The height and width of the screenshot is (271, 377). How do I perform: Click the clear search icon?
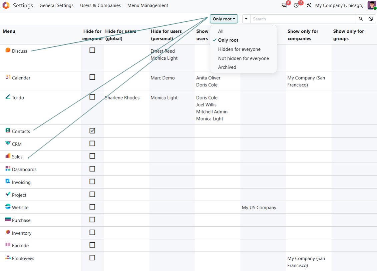(x=371, y=19)
